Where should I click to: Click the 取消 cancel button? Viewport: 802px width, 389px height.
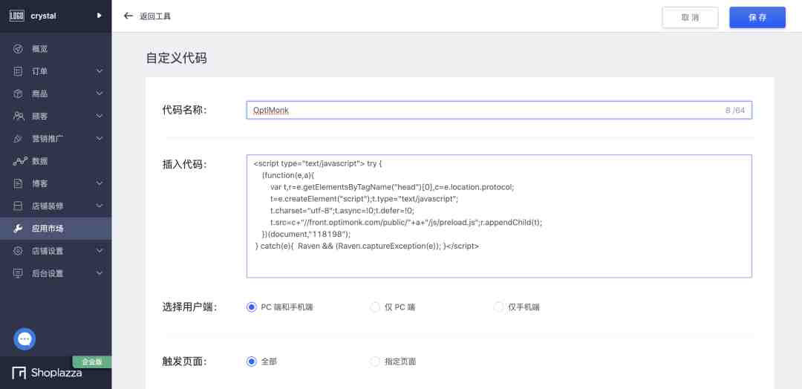tap(691, 17)
